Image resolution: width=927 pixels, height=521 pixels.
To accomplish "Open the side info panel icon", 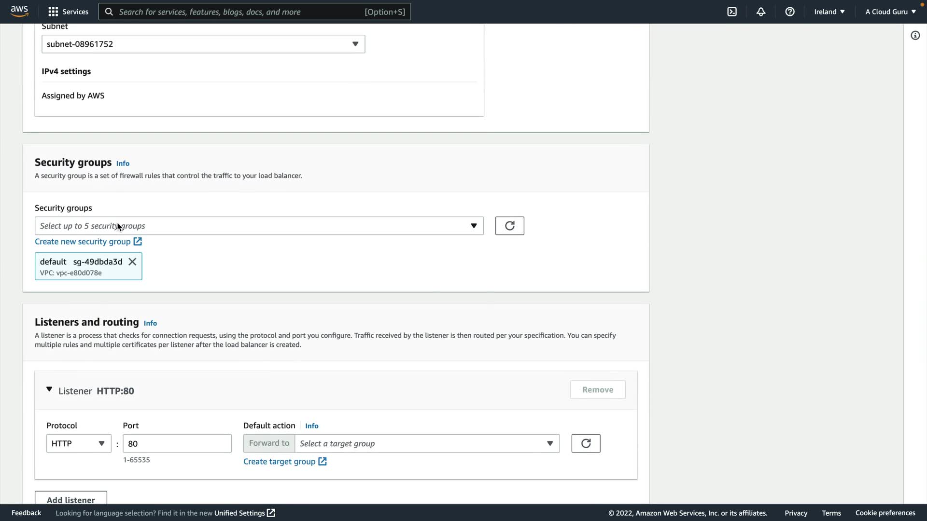I will tap(915, 36).
